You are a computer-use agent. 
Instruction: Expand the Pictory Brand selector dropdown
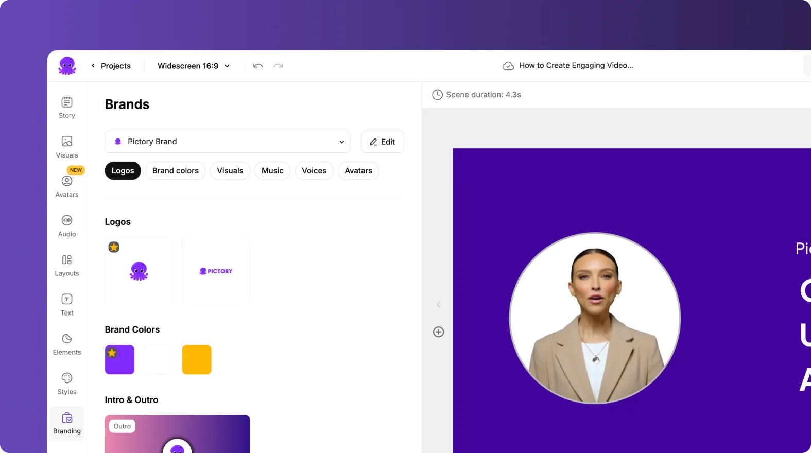point(228,142)
